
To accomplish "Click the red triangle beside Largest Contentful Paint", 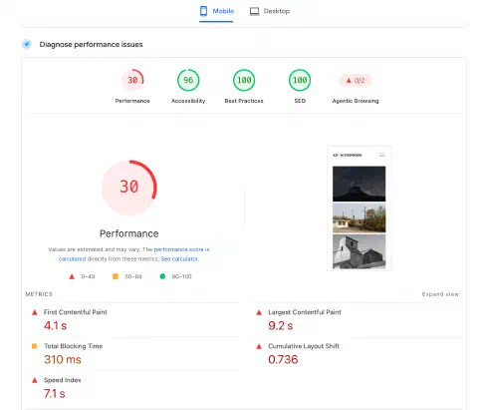I will click(259, 312).
